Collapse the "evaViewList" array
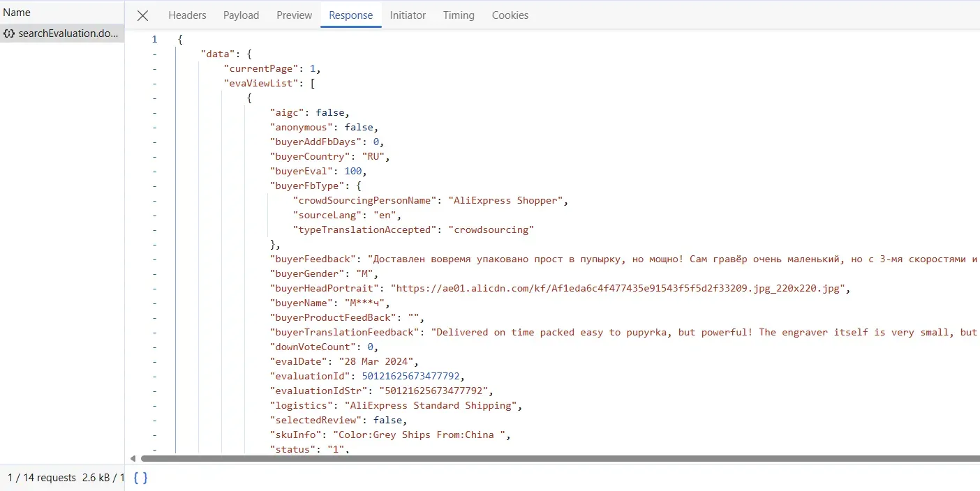 [x=154, y=83]
